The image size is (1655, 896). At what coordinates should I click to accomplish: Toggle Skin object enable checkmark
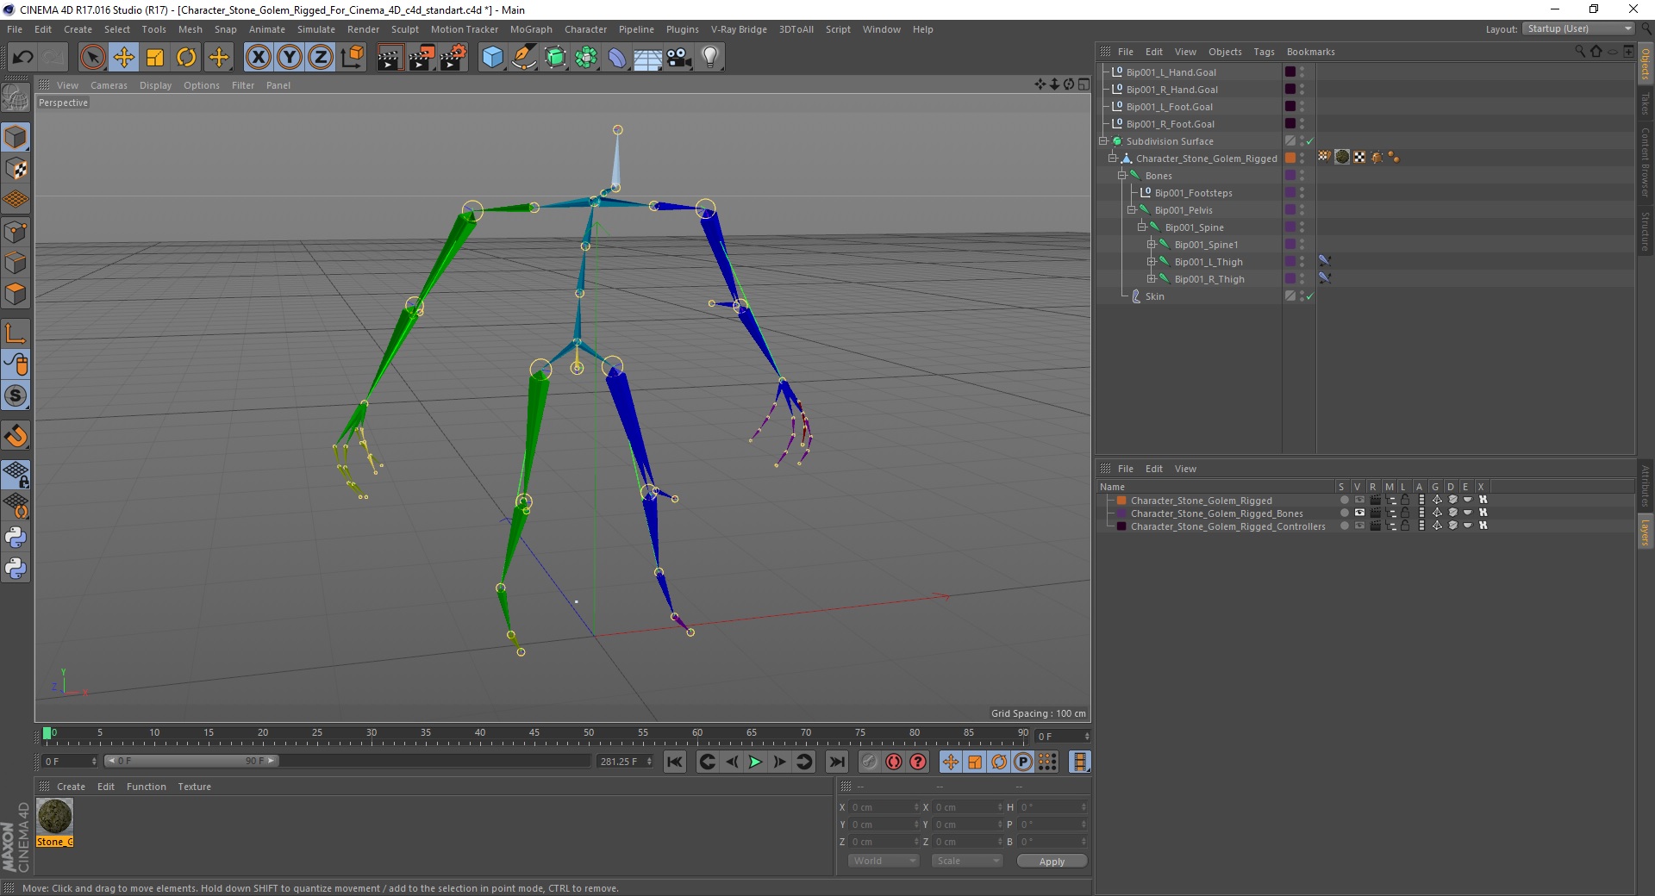coord(1310,296)
